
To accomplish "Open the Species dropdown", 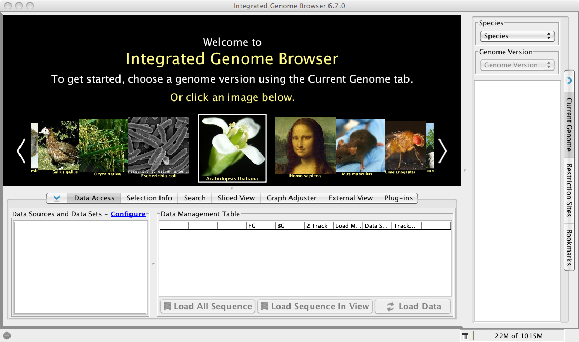I will (517, 36).
